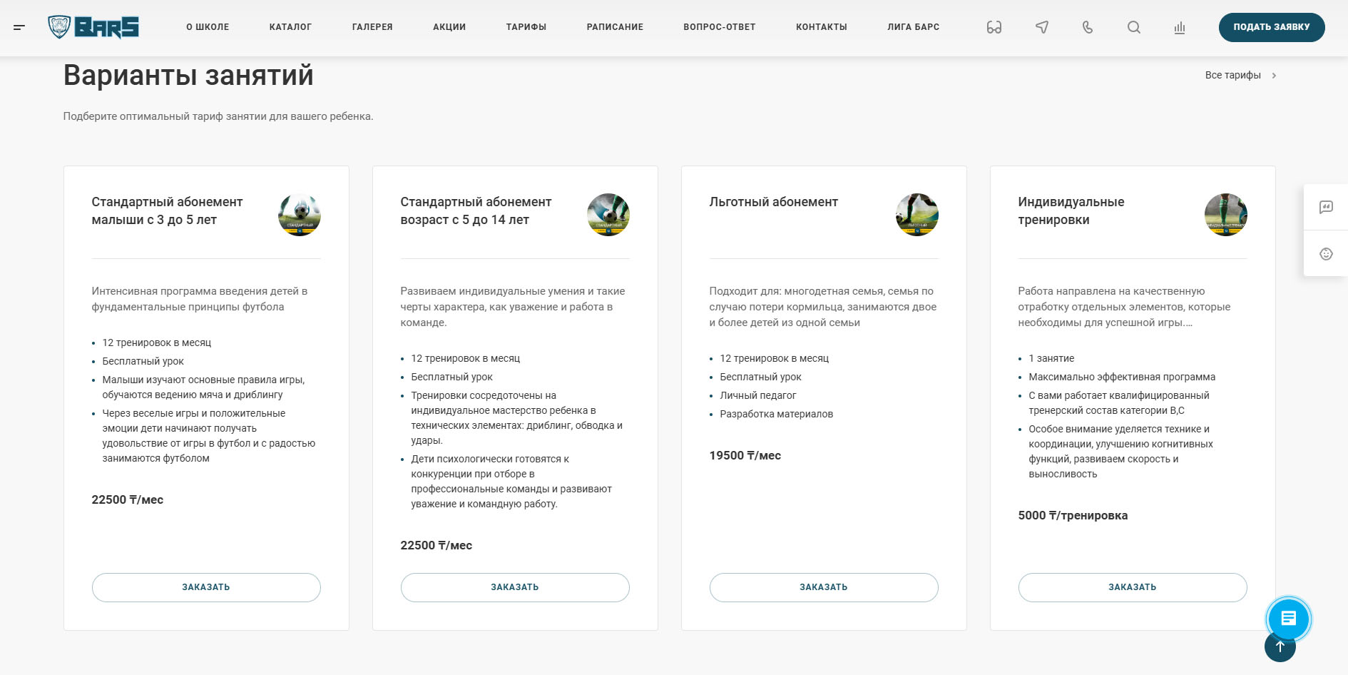Screen dimensions: 1348x675
Task: Open the hamburger menu icon
Action: click(19, 27)
